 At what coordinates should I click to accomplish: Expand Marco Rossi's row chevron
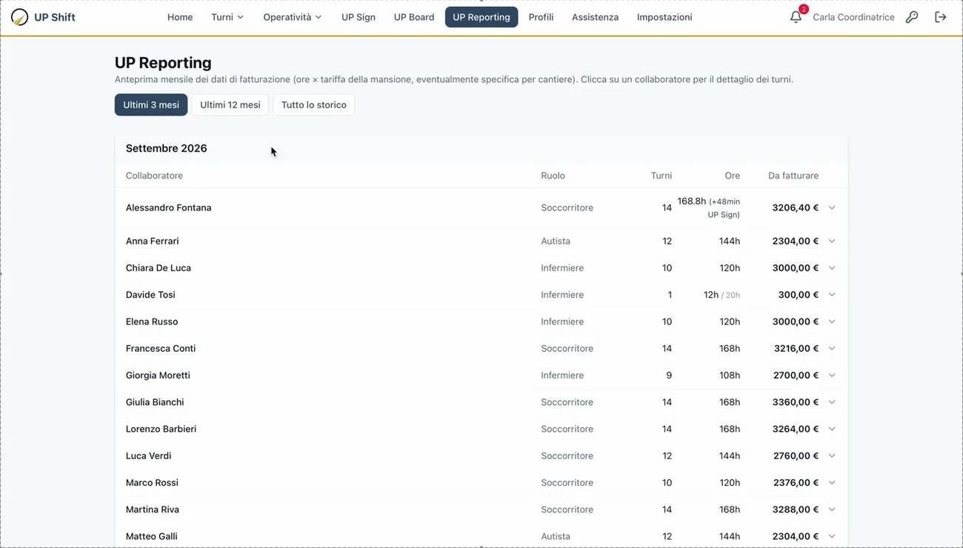[832, 483]
